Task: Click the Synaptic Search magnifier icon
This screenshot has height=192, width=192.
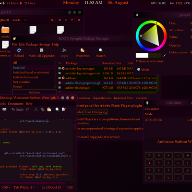Action: 101,50
